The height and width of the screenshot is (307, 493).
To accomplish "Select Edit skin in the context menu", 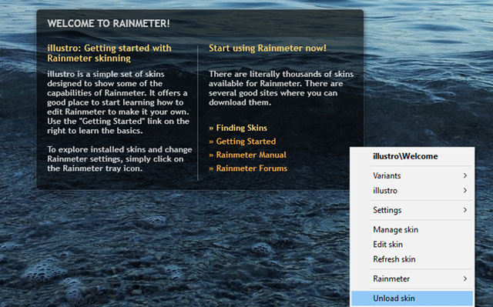I will pyautogui.click(x=412, y=244).
